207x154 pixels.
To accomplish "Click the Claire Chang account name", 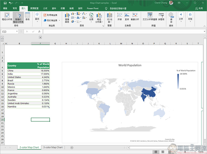I will point(161,3).
